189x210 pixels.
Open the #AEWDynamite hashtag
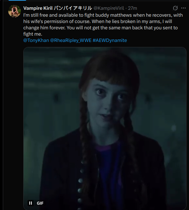[x=110, y=40]
